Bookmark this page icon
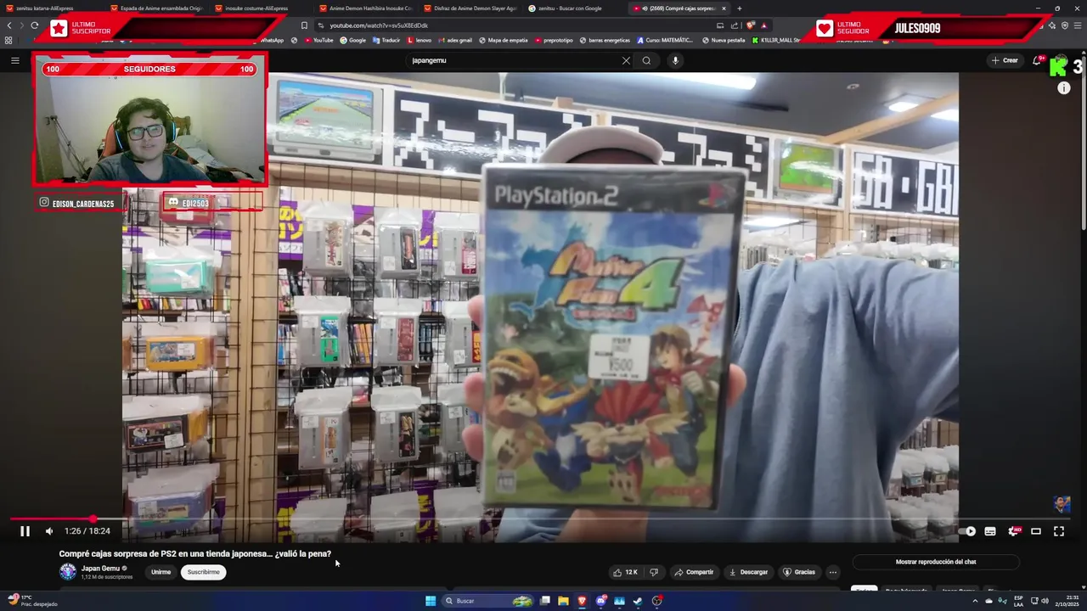1087x611 pixels. pos(304,25)
